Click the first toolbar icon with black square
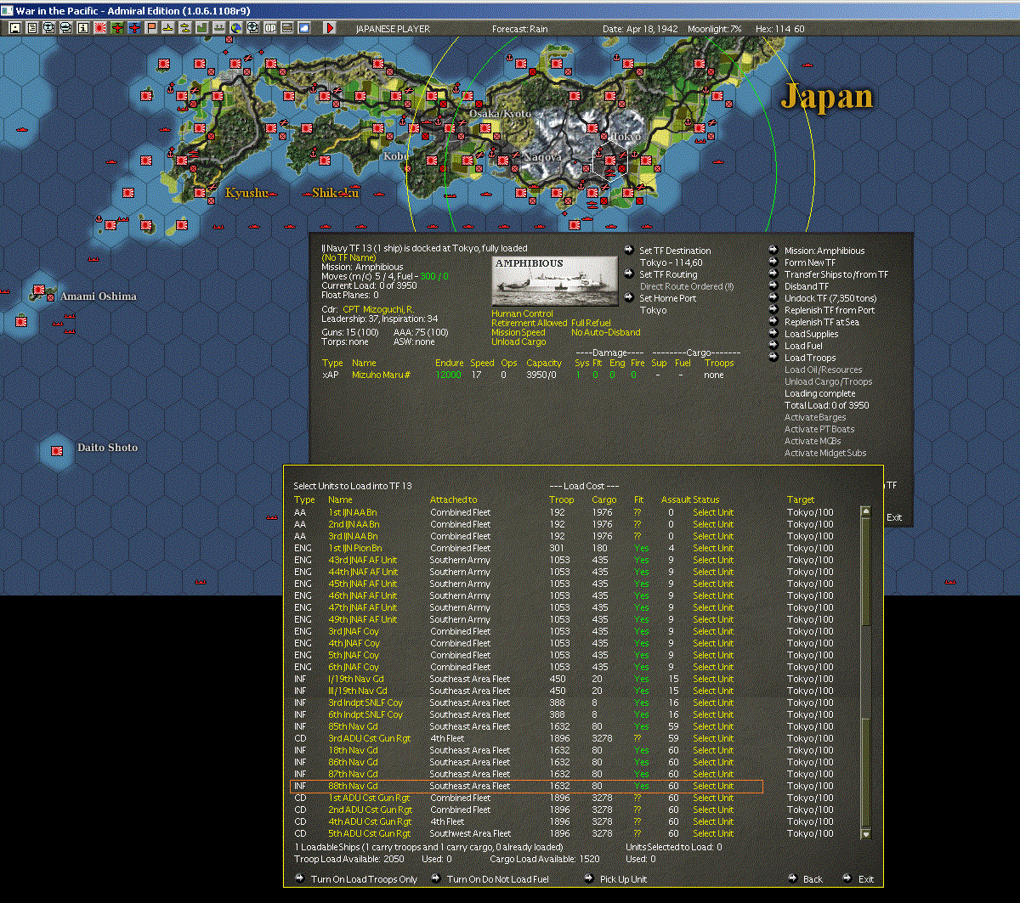This screenshot has width=1020, height=903. (x=15, y=28)
